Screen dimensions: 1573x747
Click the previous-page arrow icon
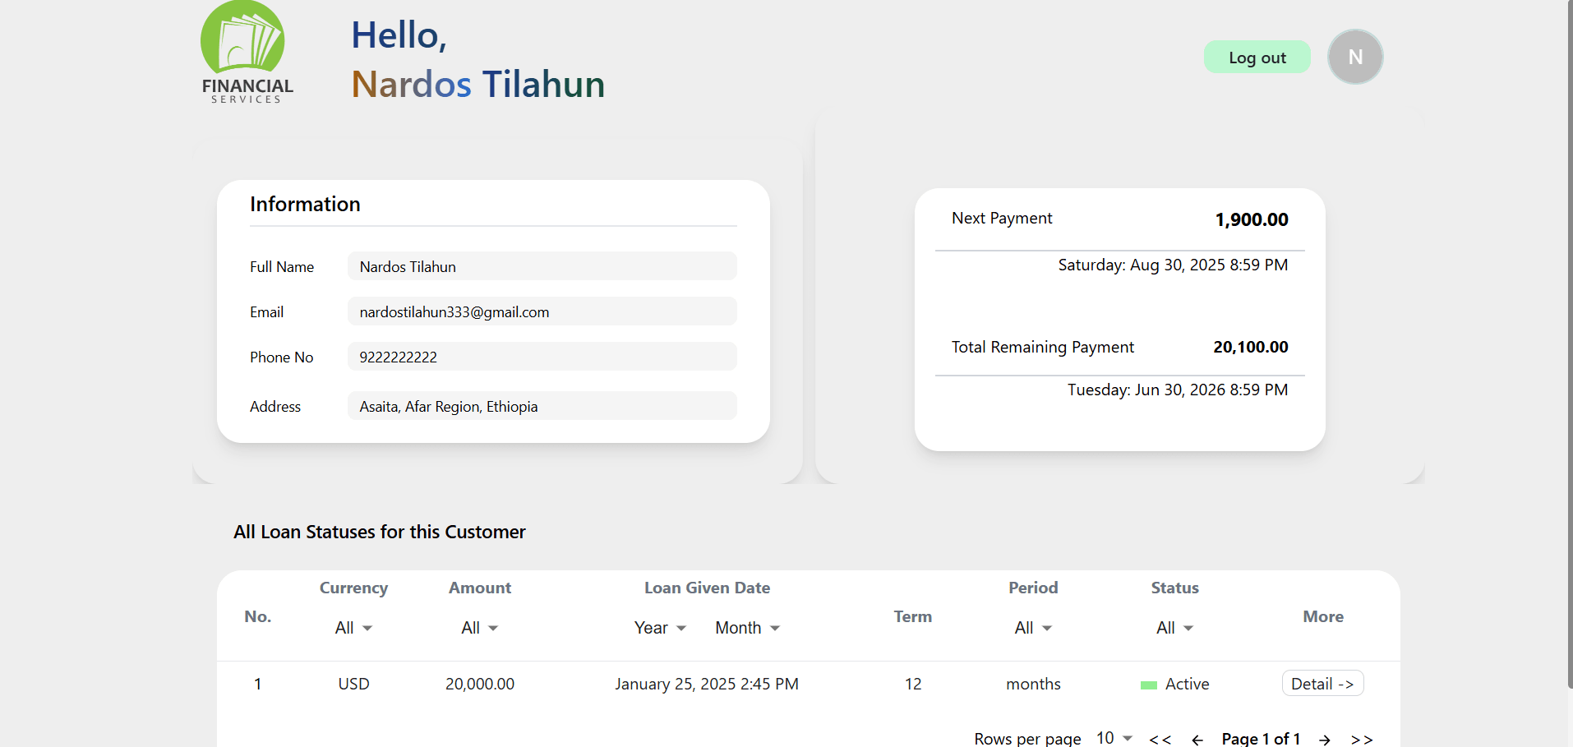click(1198, 738)
